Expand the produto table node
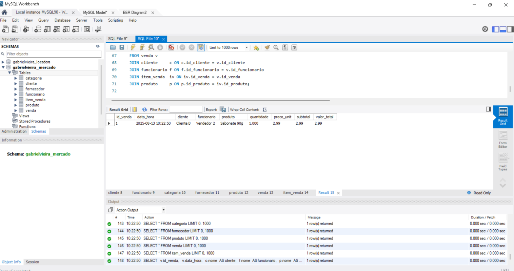Viewport: 514px width, 271px height. [x=16, y=105]
